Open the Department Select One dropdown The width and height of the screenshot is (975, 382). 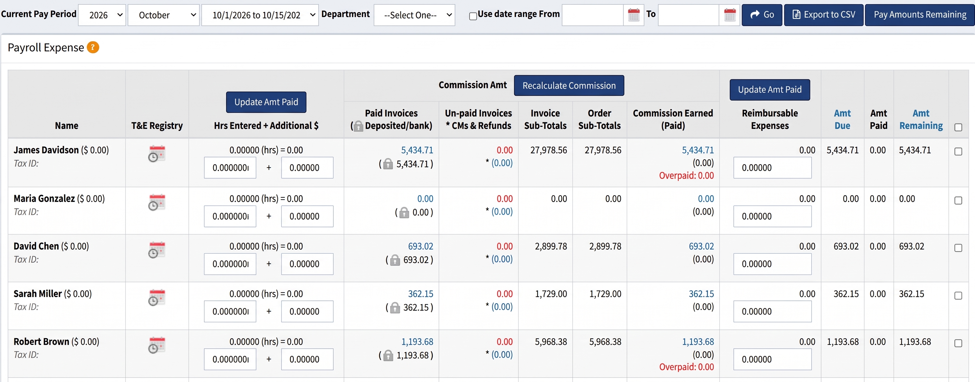pyautogui.click(x=414, y=15)
